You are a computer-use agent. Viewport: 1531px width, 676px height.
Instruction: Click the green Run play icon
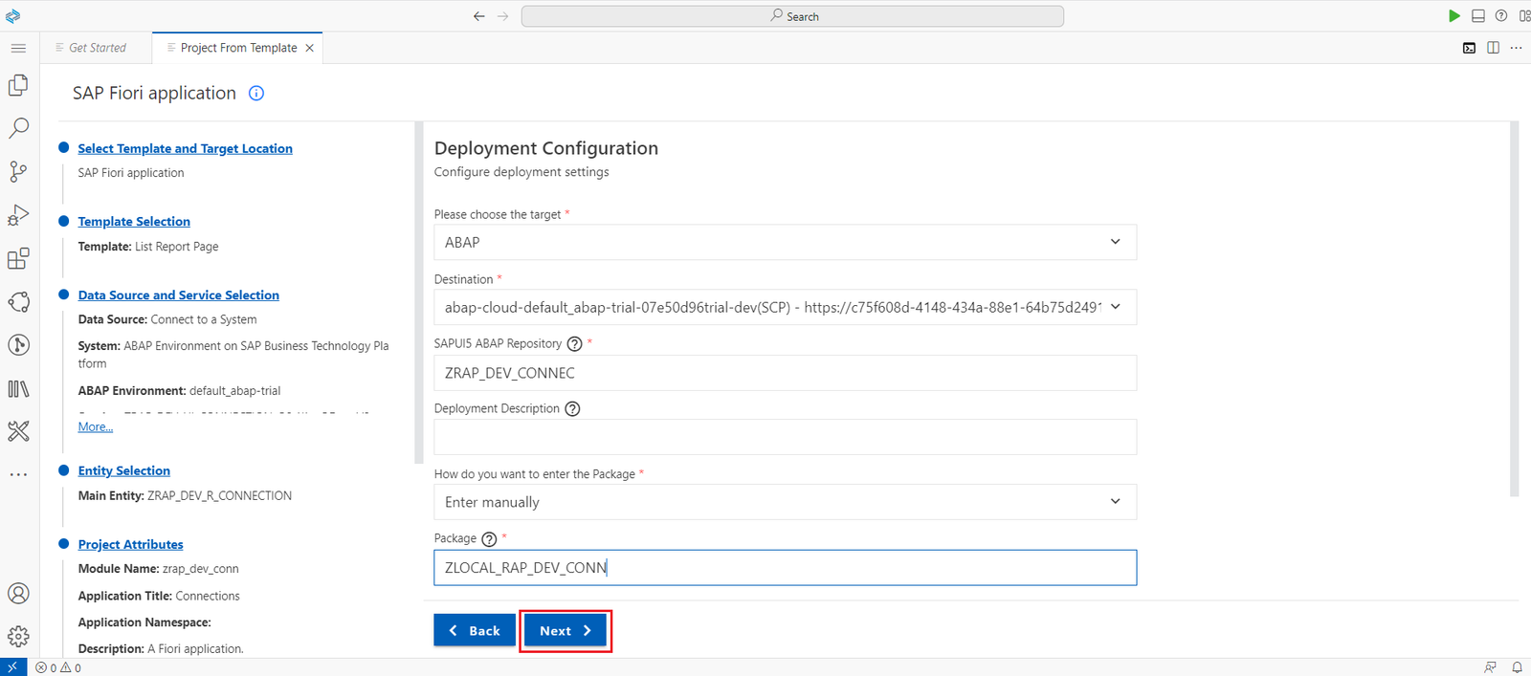(1453, 16)
